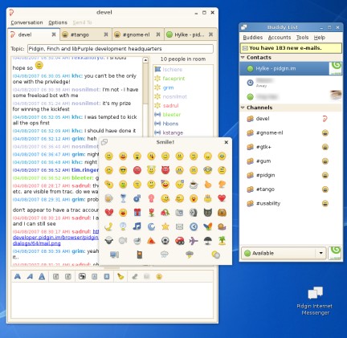347x338 pixels.
Task: Pick the palm tree island smiley
Action: [x=222, y=241]
